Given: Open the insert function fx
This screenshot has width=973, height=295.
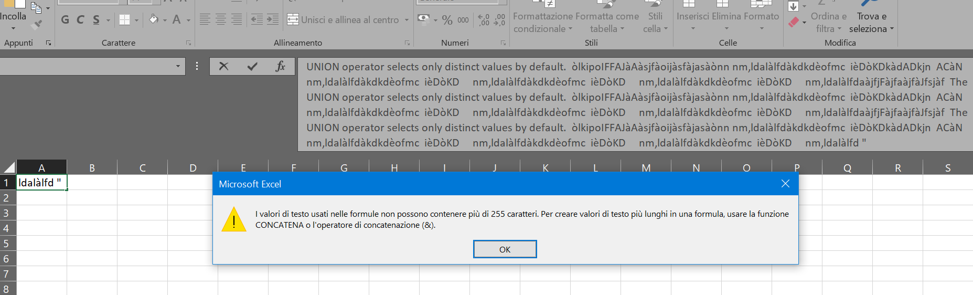Looking at the screenshot, I should click(x=281, y=66).
